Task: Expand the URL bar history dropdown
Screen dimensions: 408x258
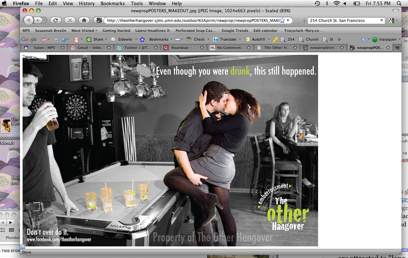Action: tap(288, 20)
